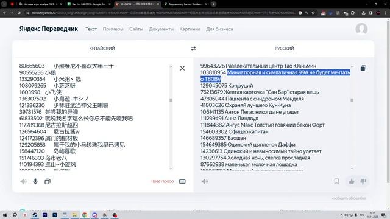Reload the page in the browser
390x219 pixels.
[19, 13]
